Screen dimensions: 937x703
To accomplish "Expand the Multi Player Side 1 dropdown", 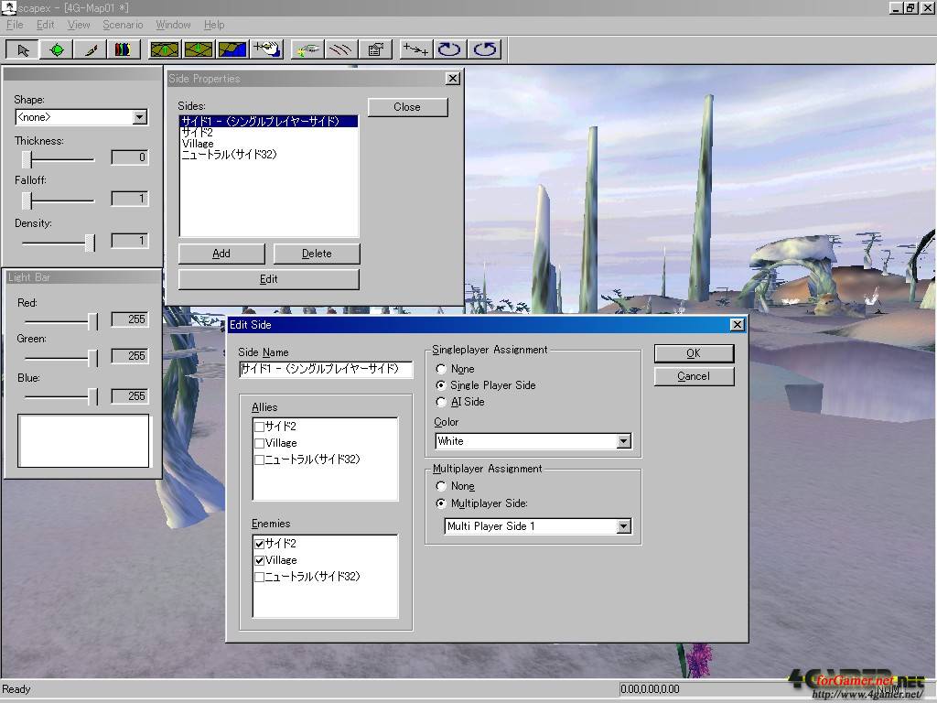I will click(623, 526).
